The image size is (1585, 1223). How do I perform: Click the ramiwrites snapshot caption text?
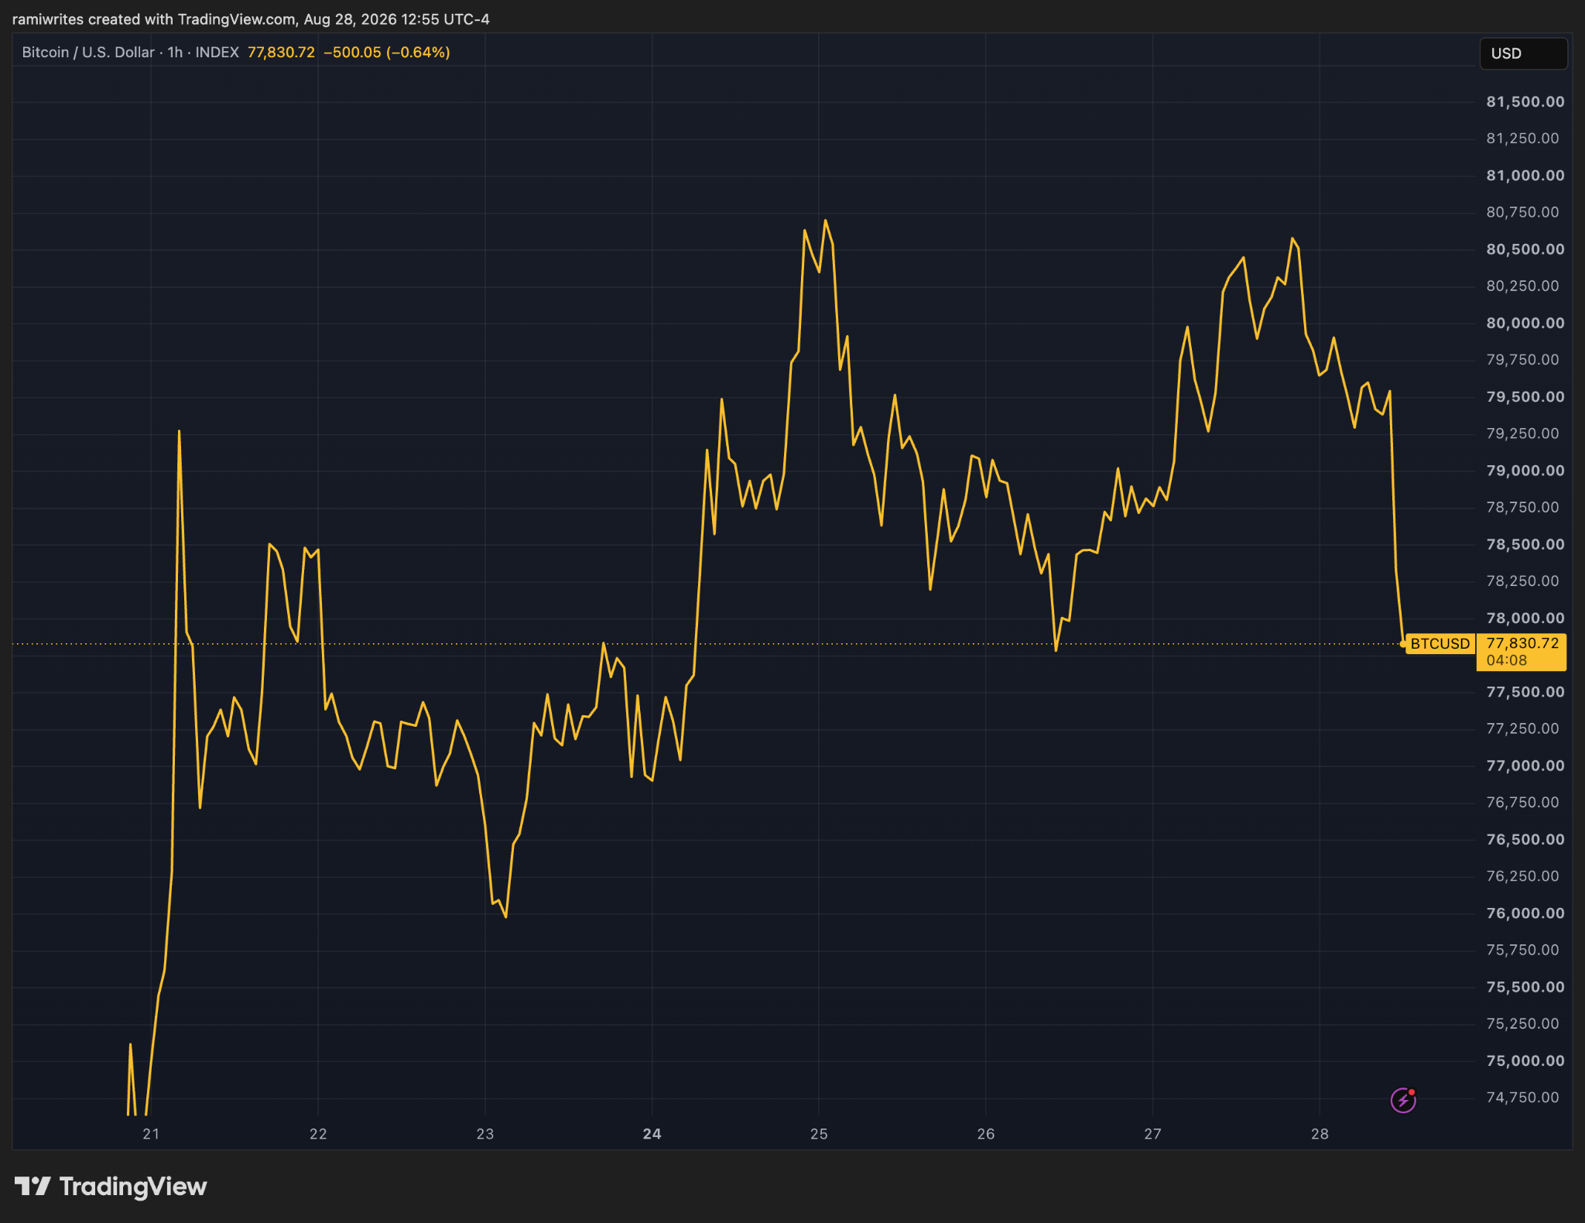tap(251, 19)
